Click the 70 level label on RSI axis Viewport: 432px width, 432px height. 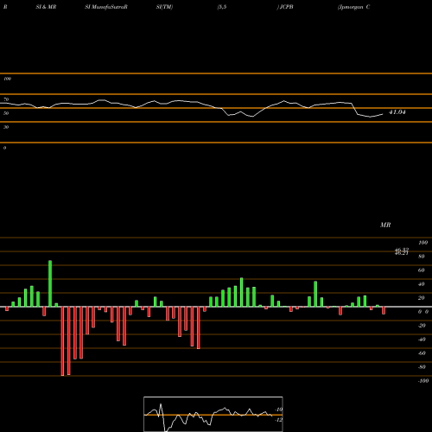(x=6, y=99)
